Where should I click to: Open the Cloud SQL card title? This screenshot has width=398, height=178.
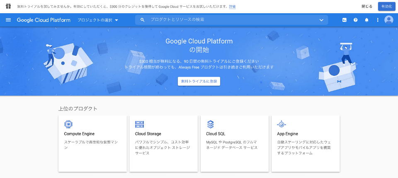coord(216,134)
